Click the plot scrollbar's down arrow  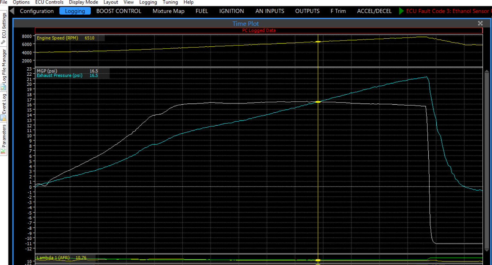tap(487, 250)
